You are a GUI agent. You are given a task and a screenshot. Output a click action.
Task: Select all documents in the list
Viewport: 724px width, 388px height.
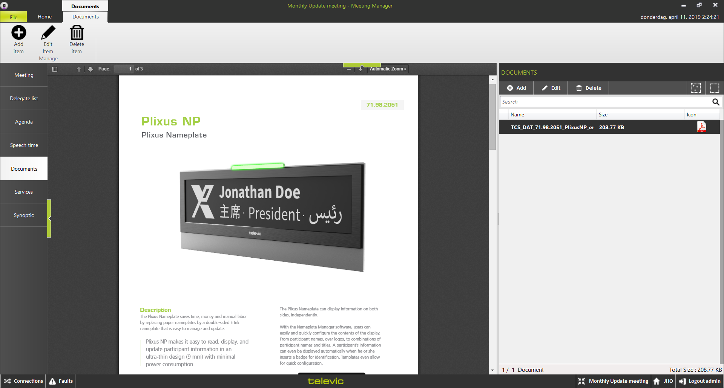point(696,88)
